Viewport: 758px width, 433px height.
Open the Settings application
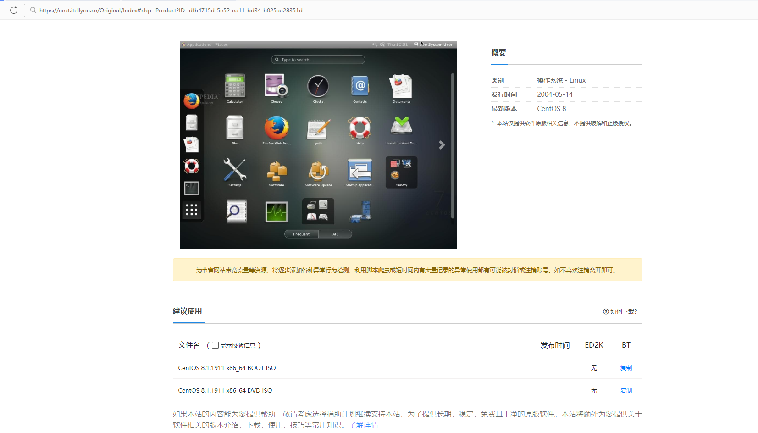click(235, 172)
